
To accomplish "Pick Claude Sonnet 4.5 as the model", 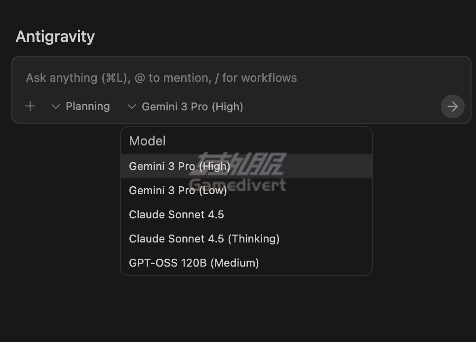I will (x=176, y=214).
